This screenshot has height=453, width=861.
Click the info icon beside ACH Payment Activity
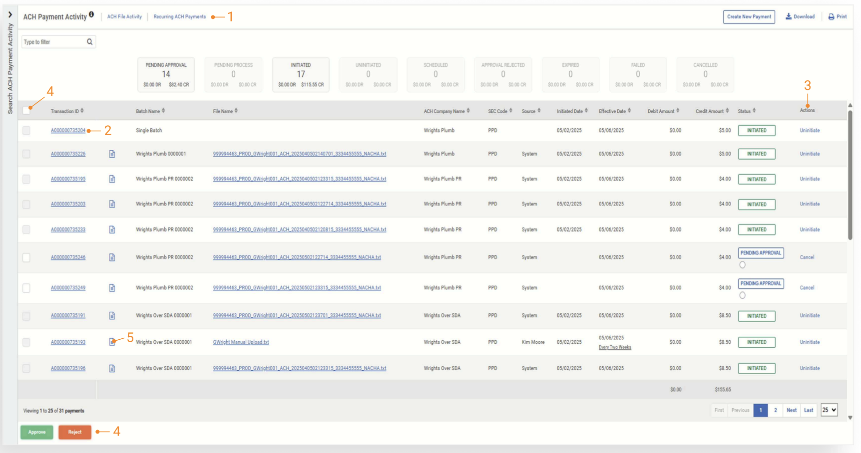pyautogui.click(x=91, y=14)
